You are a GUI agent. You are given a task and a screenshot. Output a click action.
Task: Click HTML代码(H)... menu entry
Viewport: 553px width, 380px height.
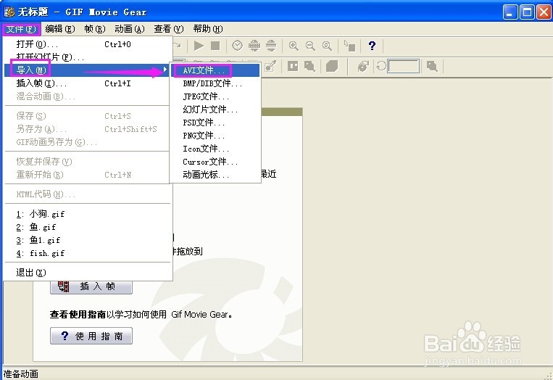click(x=88, y=194)
